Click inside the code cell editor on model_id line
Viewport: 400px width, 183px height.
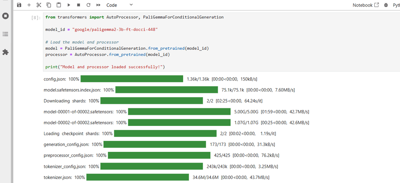point(101,30)
